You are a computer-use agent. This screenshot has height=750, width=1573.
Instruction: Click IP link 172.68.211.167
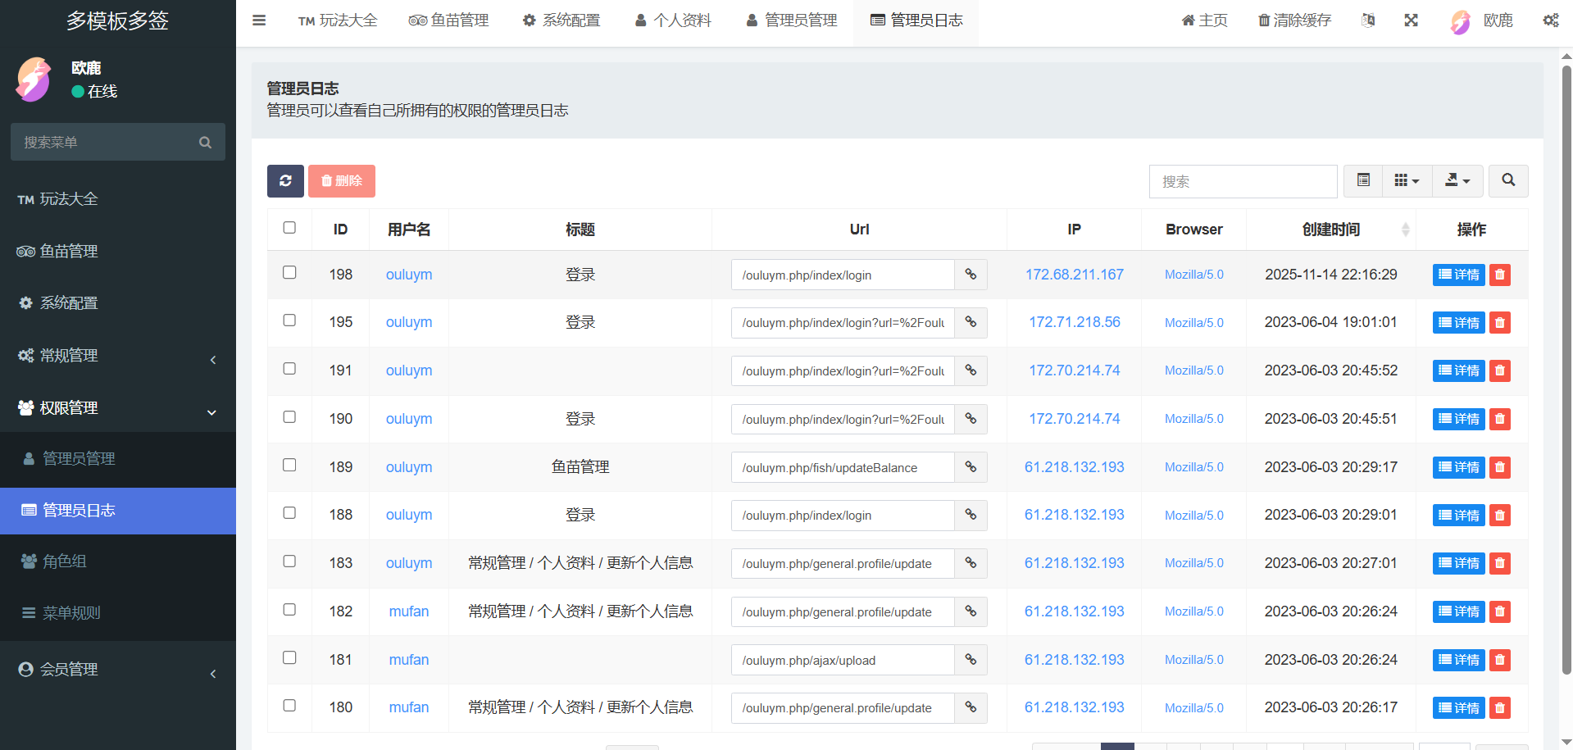pyautogui.click(x=1074, y=275)
